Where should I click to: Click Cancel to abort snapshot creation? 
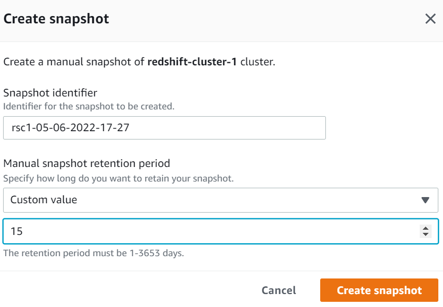click(278, 290)
